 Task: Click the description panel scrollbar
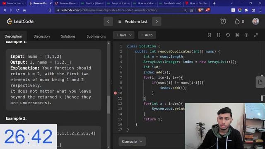pyautogui.click(x=108, y=105)
